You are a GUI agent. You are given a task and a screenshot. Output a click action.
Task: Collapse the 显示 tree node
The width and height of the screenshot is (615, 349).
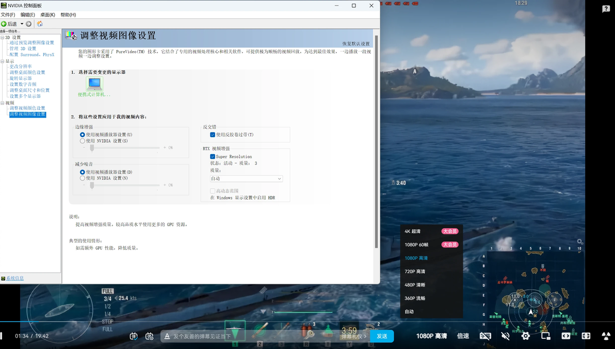click(x=3, y=61)
